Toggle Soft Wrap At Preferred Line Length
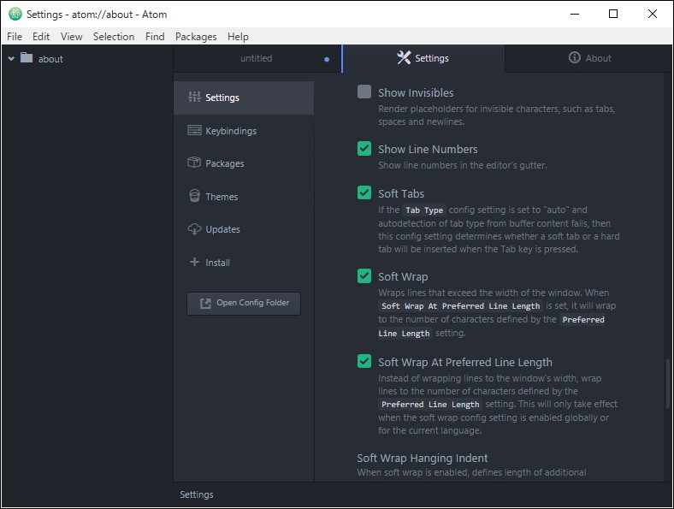Screen dimensions: 674x509 click(364, 362)
